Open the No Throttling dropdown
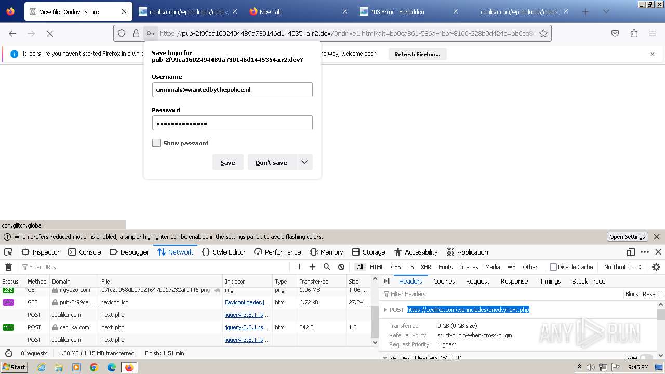The width and height of the screenshot is (665, 374). coord(623,267)
